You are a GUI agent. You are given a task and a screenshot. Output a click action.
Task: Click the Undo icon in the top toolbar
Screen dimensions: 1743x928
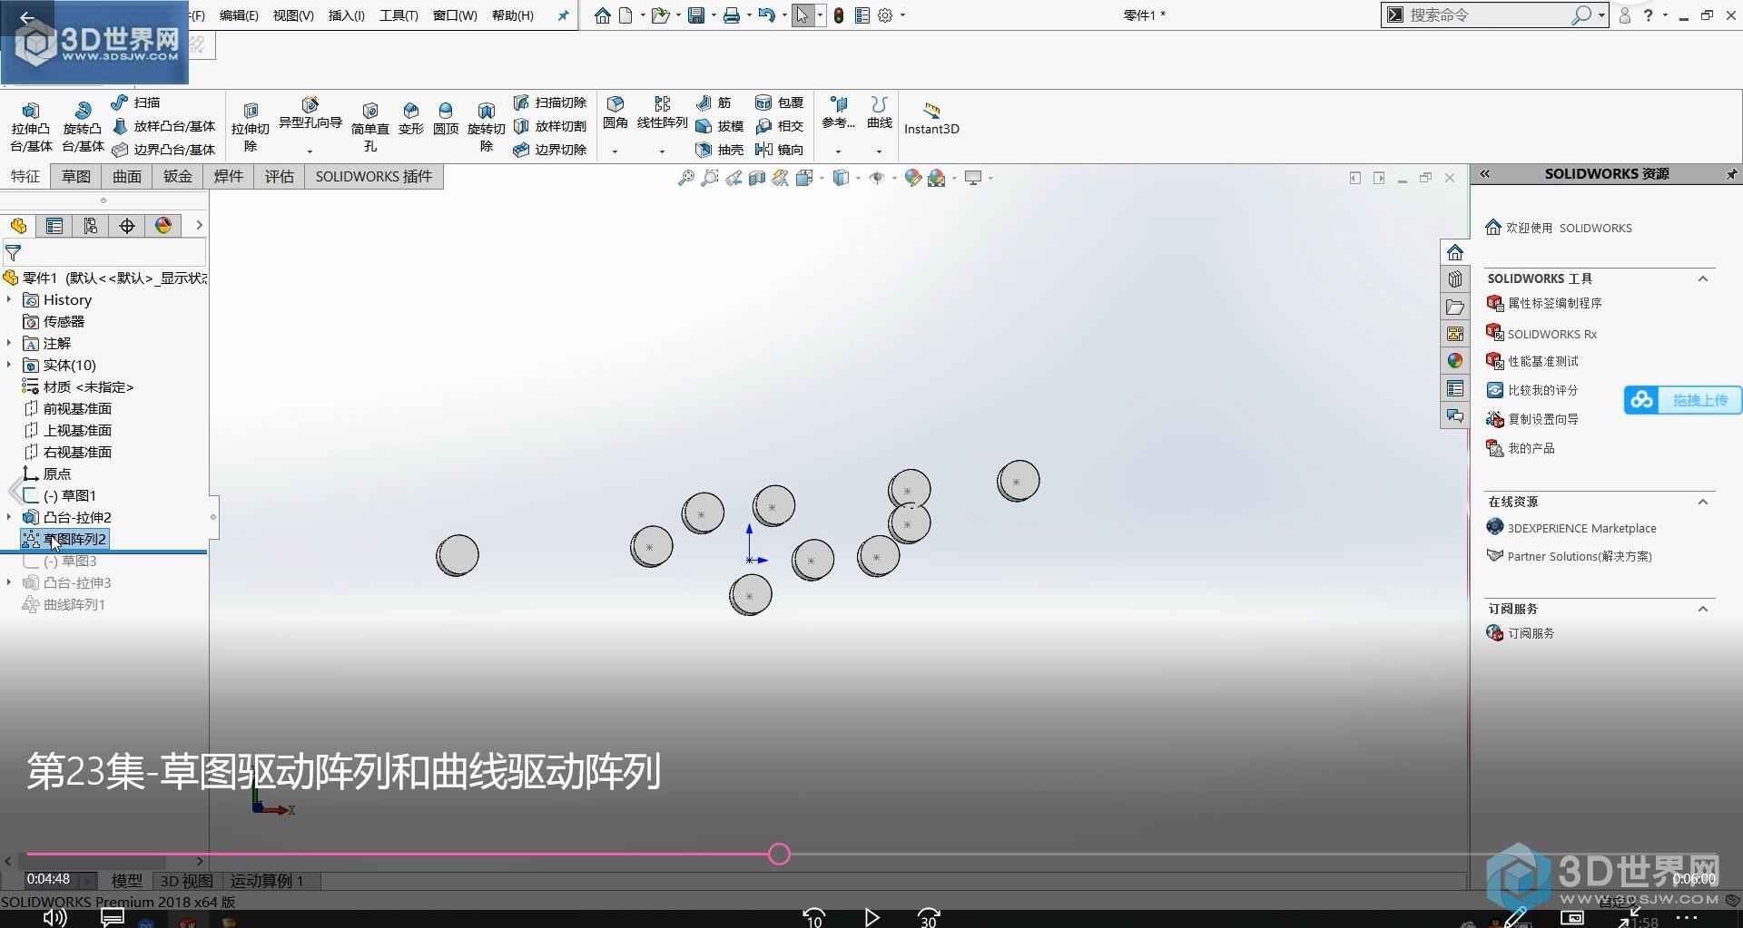click(x=766, y=15)
